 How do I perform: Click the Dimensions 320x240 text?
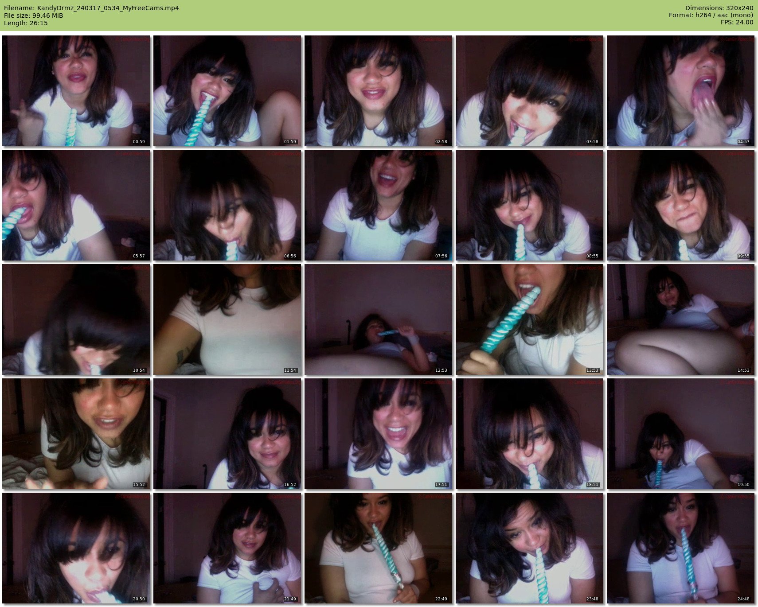click(719, 8)
